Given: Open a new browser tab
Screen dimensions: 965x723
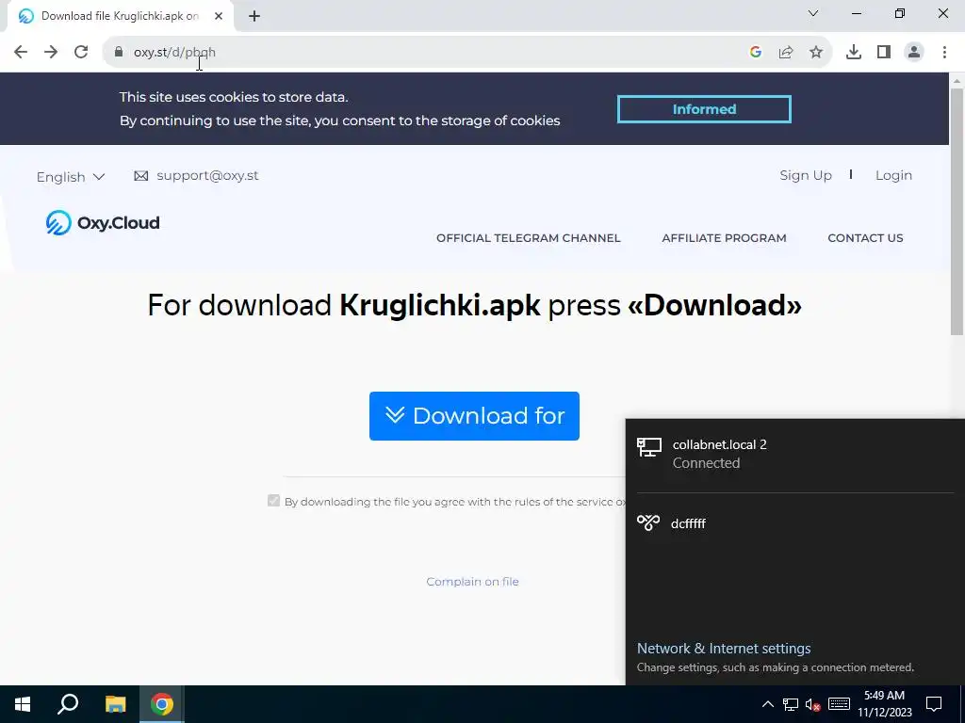Looking at the screenshot, I should 254,17.
